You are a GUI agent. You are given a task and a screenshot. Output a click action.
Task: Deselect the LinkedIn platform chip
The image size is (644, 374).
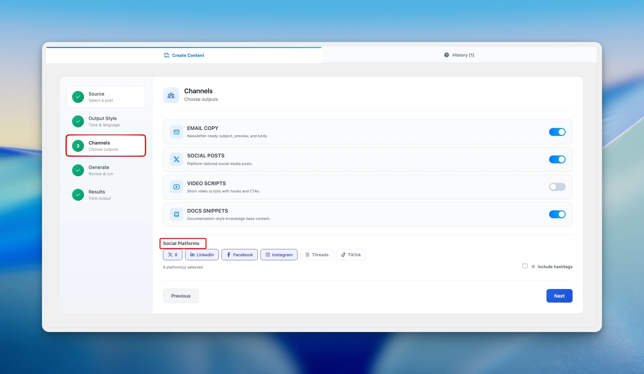click(x=202, y=255)
